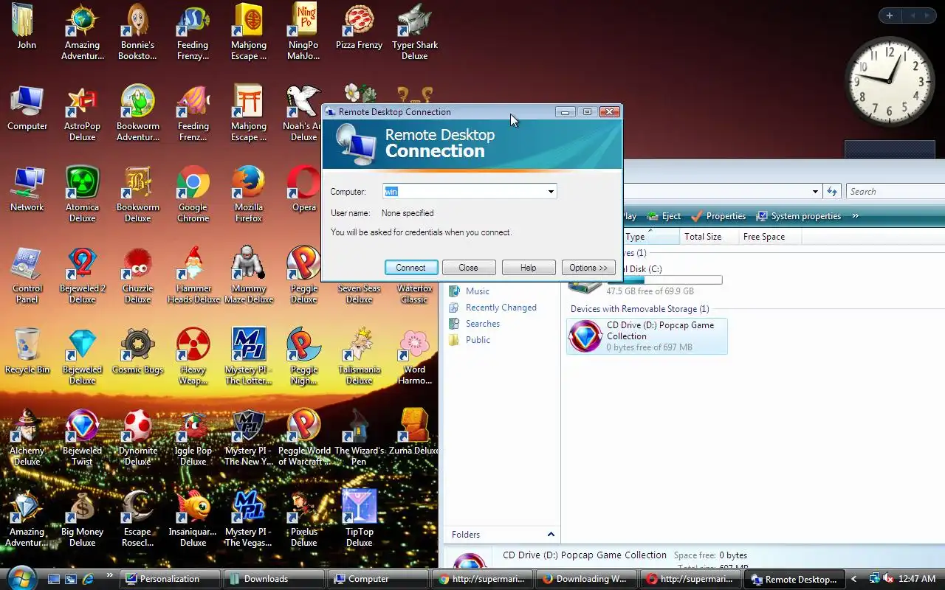Open the Google Chrome desktop shortcut
The image size is (945, 590).
193,195
